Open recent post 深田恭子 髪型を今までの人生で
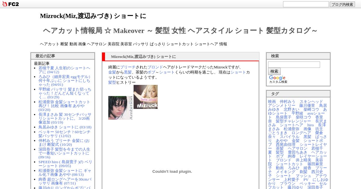The image size is (361, 189). tap(64, 153)
